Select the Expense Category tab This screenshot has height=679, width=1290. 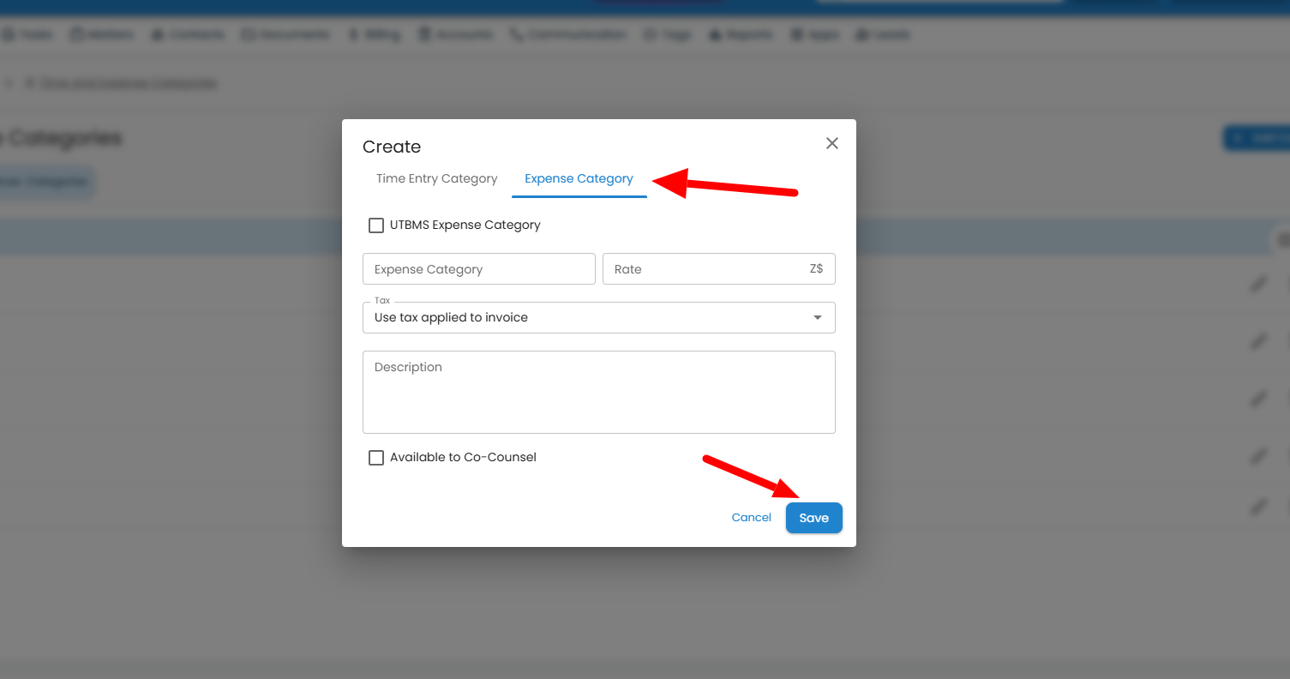[x=579, y=179]
